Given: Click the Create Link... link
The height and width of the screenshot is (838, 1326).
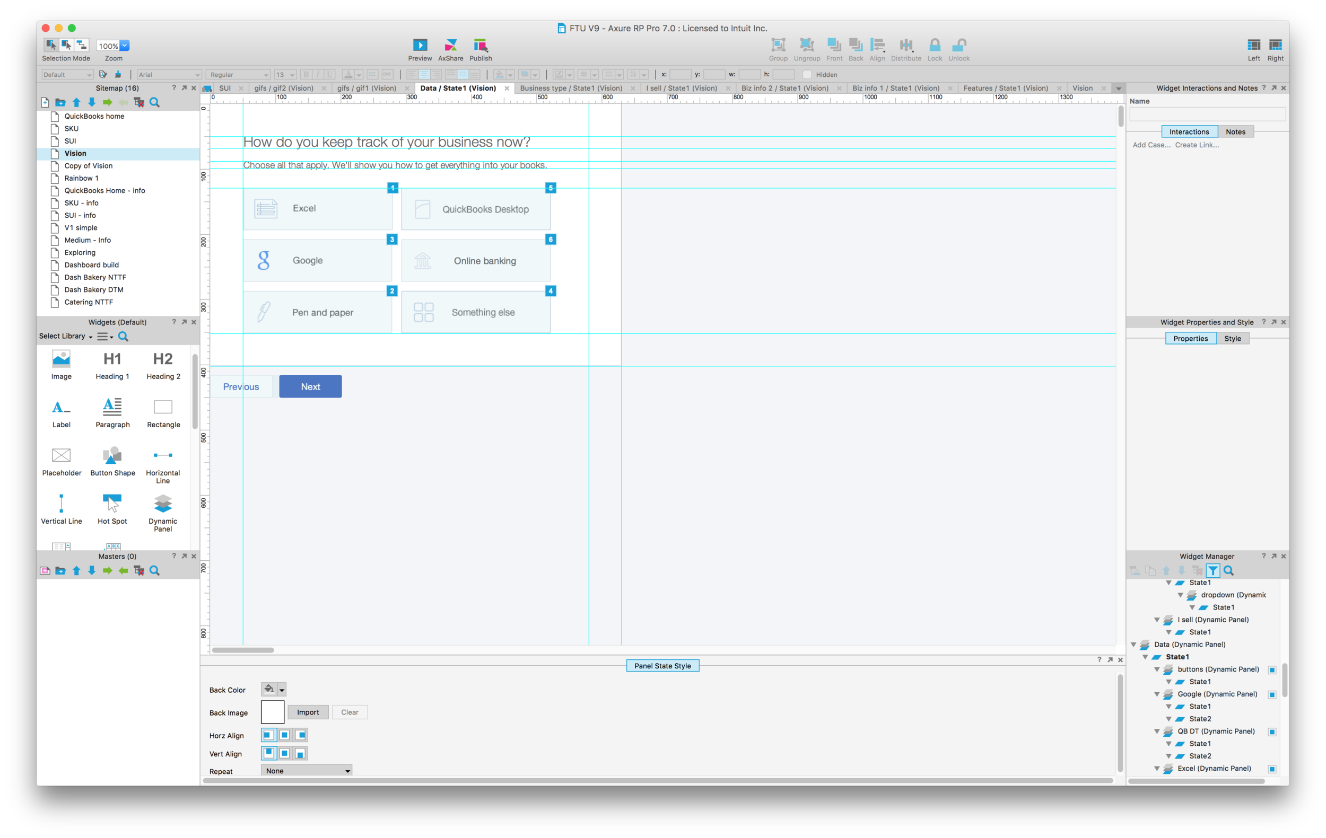Looking at the screenshot, I should (1197, 145).
